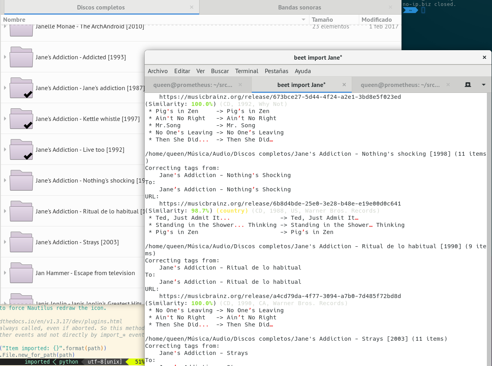Viewport: 492px width, 366px height.
Task: Expand Ritual de lo habitual tree row
Action: coord(5,211)
